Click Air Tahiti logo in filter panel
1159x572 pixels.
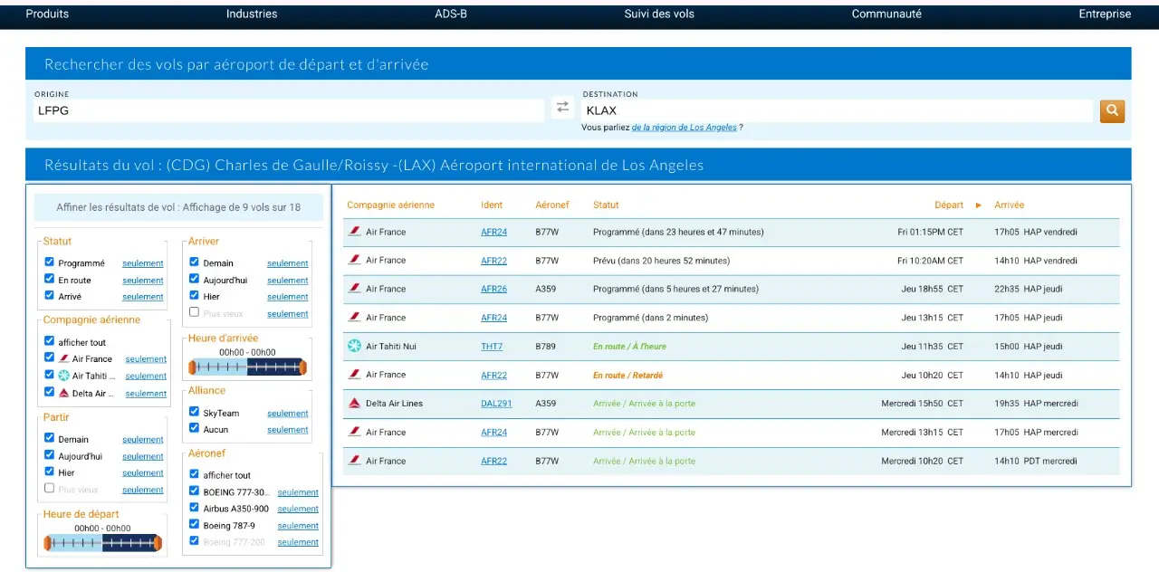point(63,376)
